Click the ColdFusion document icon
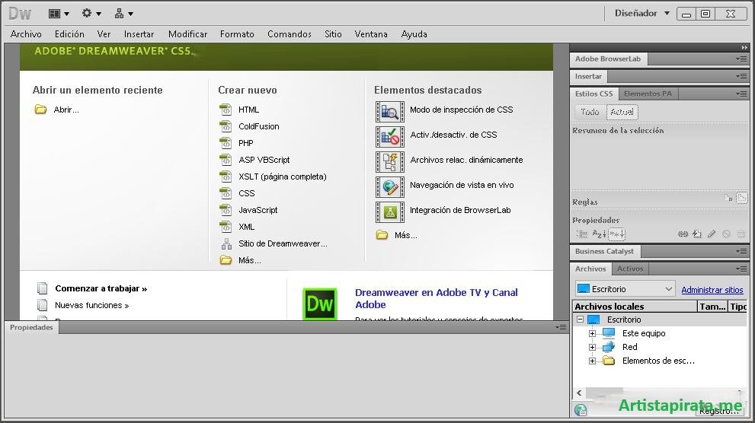 pyautogui.click(x=226, y=126)
